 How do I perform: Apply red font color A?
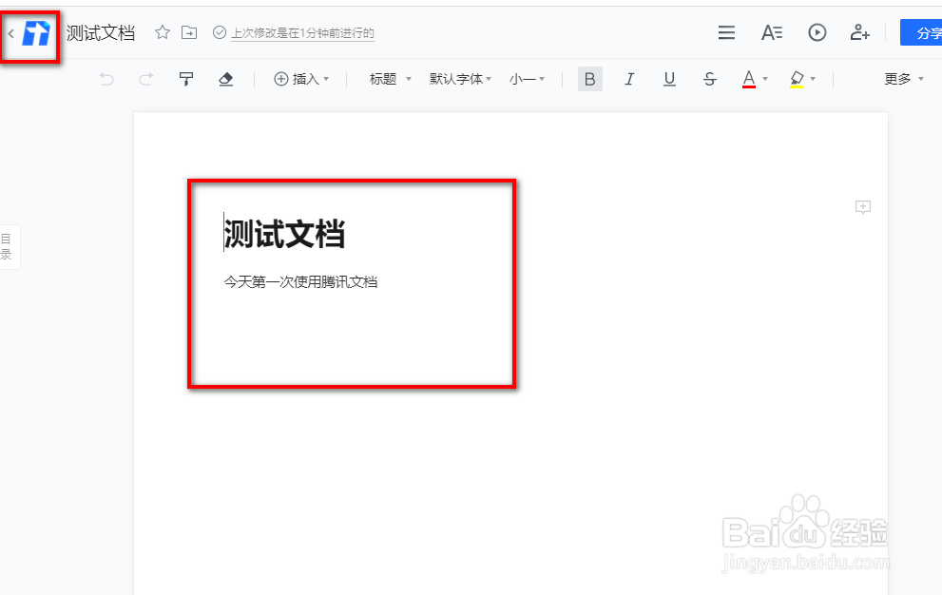click(x=748, y=79)
